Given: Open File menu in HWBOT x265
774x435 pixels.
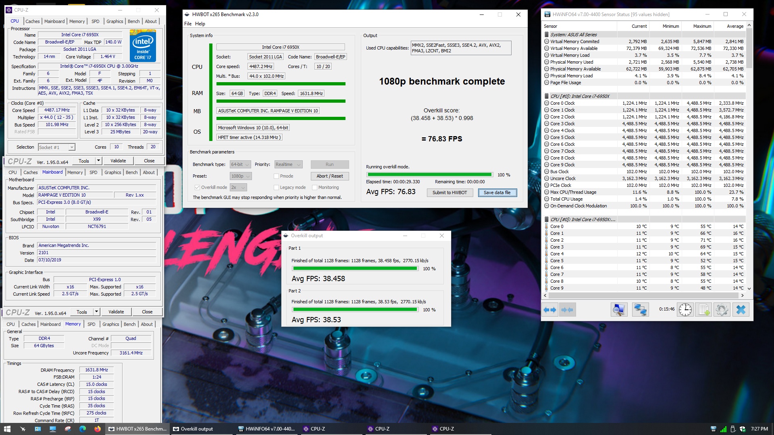Looking at the screenshot, I should (188, 24).
